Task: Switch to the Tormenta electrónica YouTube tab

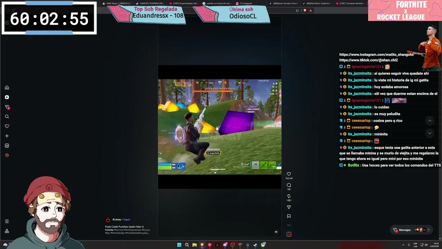Action: [x=350, y=3]
